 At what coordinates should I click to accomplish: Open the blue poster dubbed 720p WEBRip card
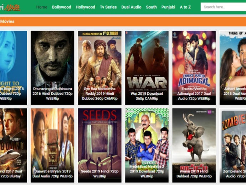click(14, 68)
